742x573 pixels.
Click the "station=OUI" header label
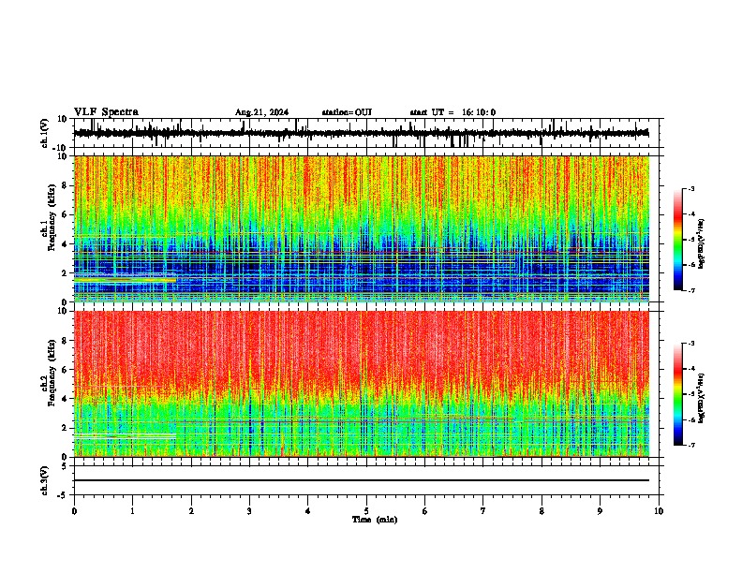click(x=347, y=112)
